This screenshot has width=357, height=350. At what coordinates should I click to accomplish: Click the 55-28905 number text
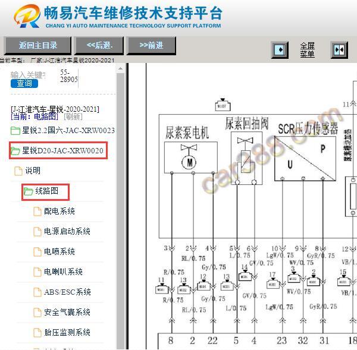point(68,76)
